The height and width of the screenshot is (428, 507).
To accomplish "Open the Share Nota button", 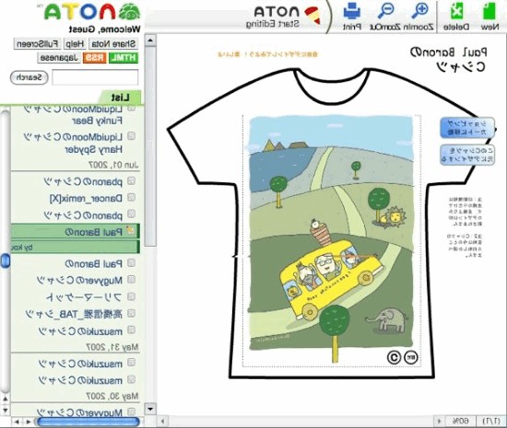I will coord(113,43).
